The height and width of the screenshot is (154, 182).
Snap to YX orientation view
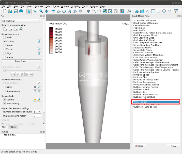coord(6,29)
